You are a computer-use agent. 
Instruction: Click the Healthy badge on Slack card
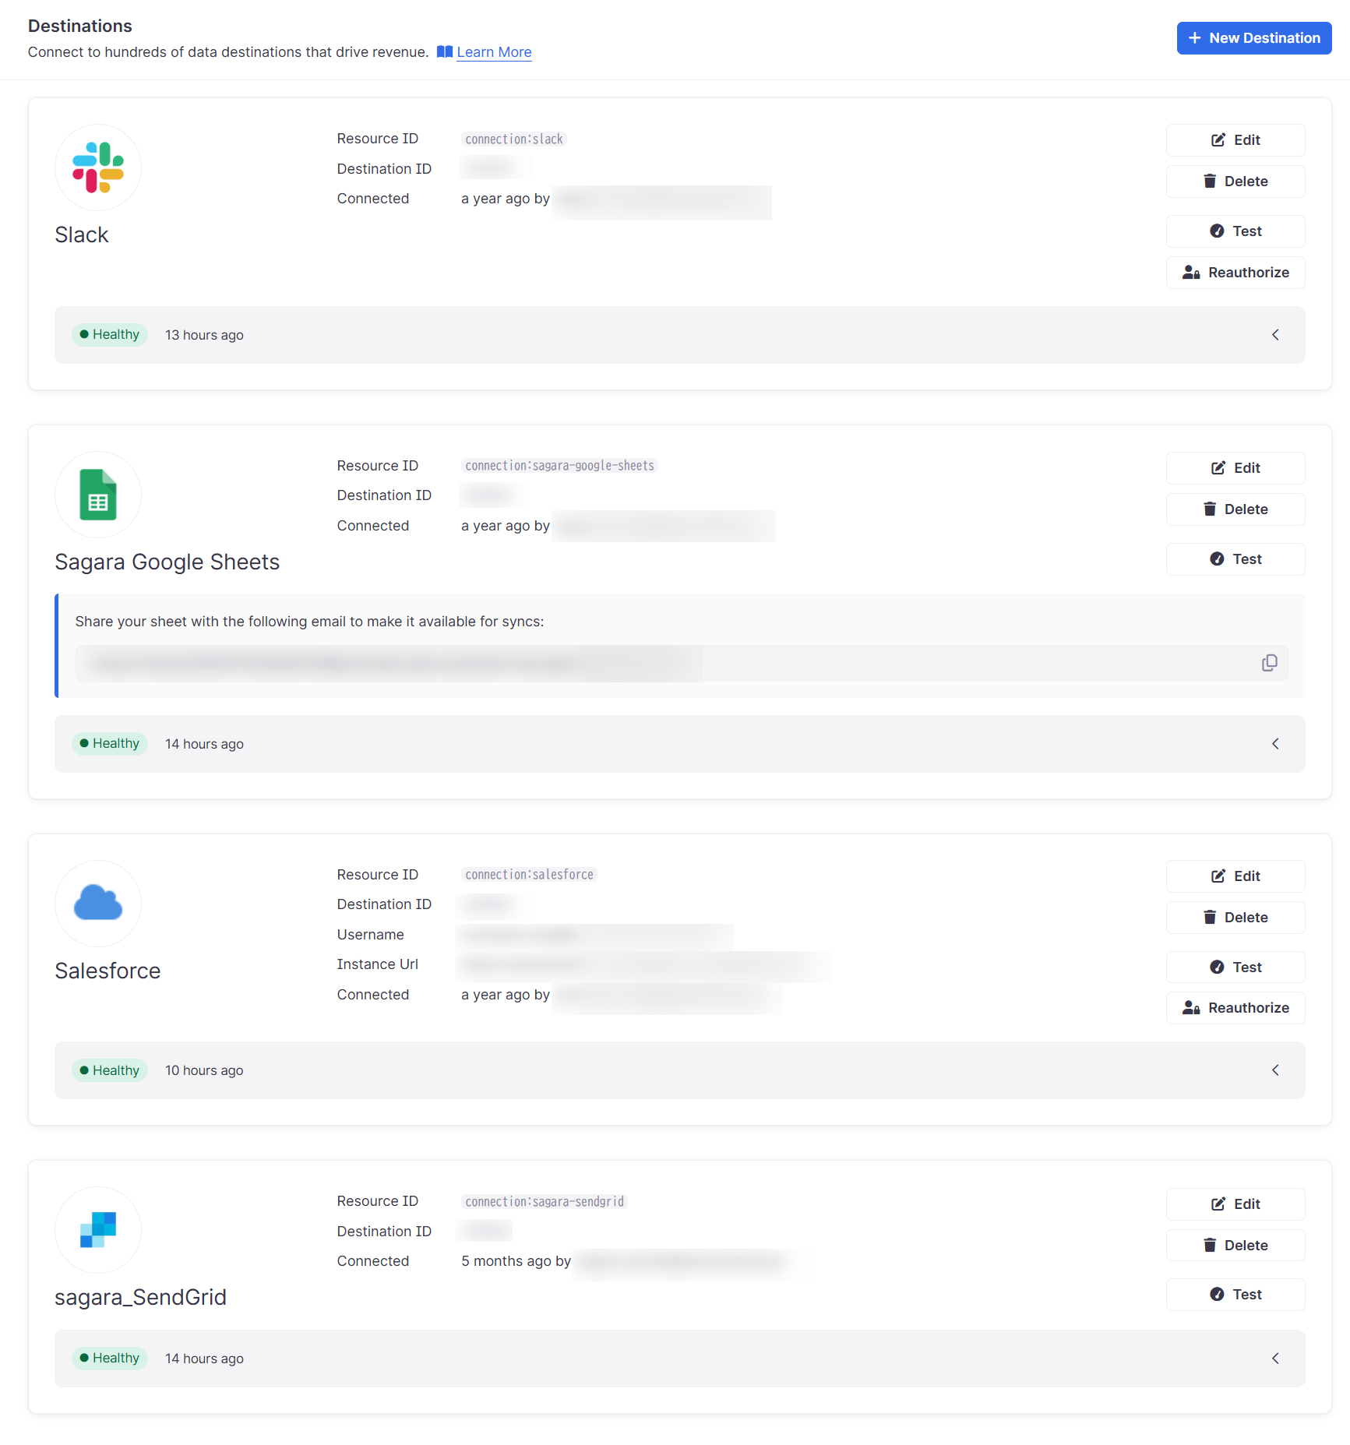[x=110, y=335]
